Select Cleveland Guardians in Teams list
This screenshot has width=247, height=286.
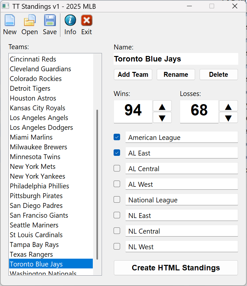tap(51, 69)
